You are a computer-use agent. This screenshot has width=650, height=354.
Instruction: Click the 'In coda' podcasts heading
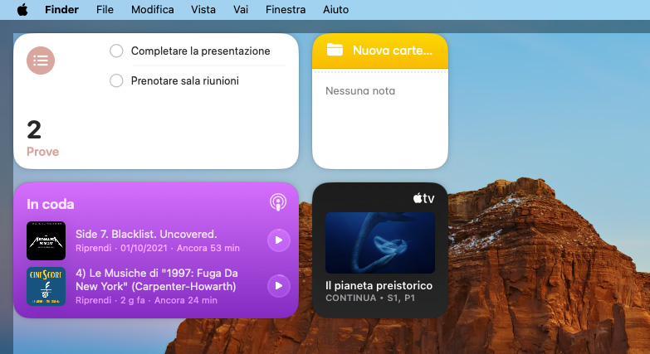(x=50, y=204)
